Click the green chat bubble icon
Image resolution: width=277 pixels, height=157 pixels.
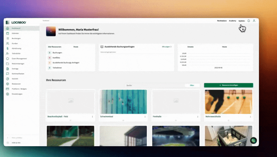(x=253, y=141)
